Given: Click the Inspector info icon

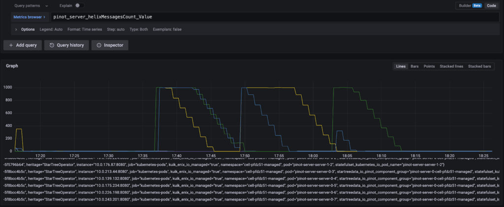Looking at the screenshot, I should 99,45.
